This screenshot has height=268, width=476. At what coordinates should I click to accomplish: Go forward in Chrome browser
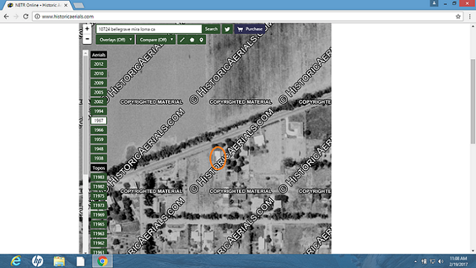[16, 17]
